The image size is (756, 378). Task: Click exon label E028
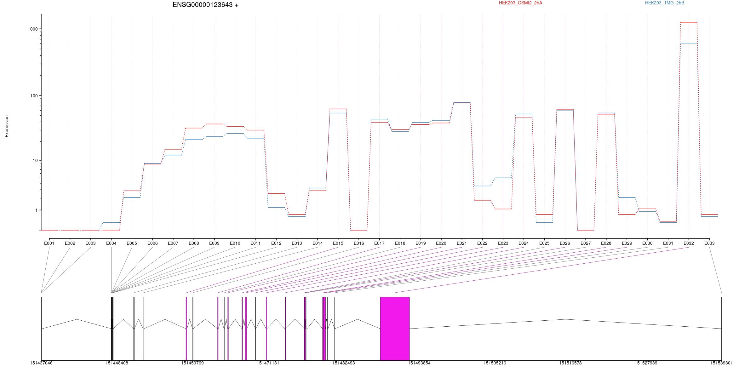point(606,243)
